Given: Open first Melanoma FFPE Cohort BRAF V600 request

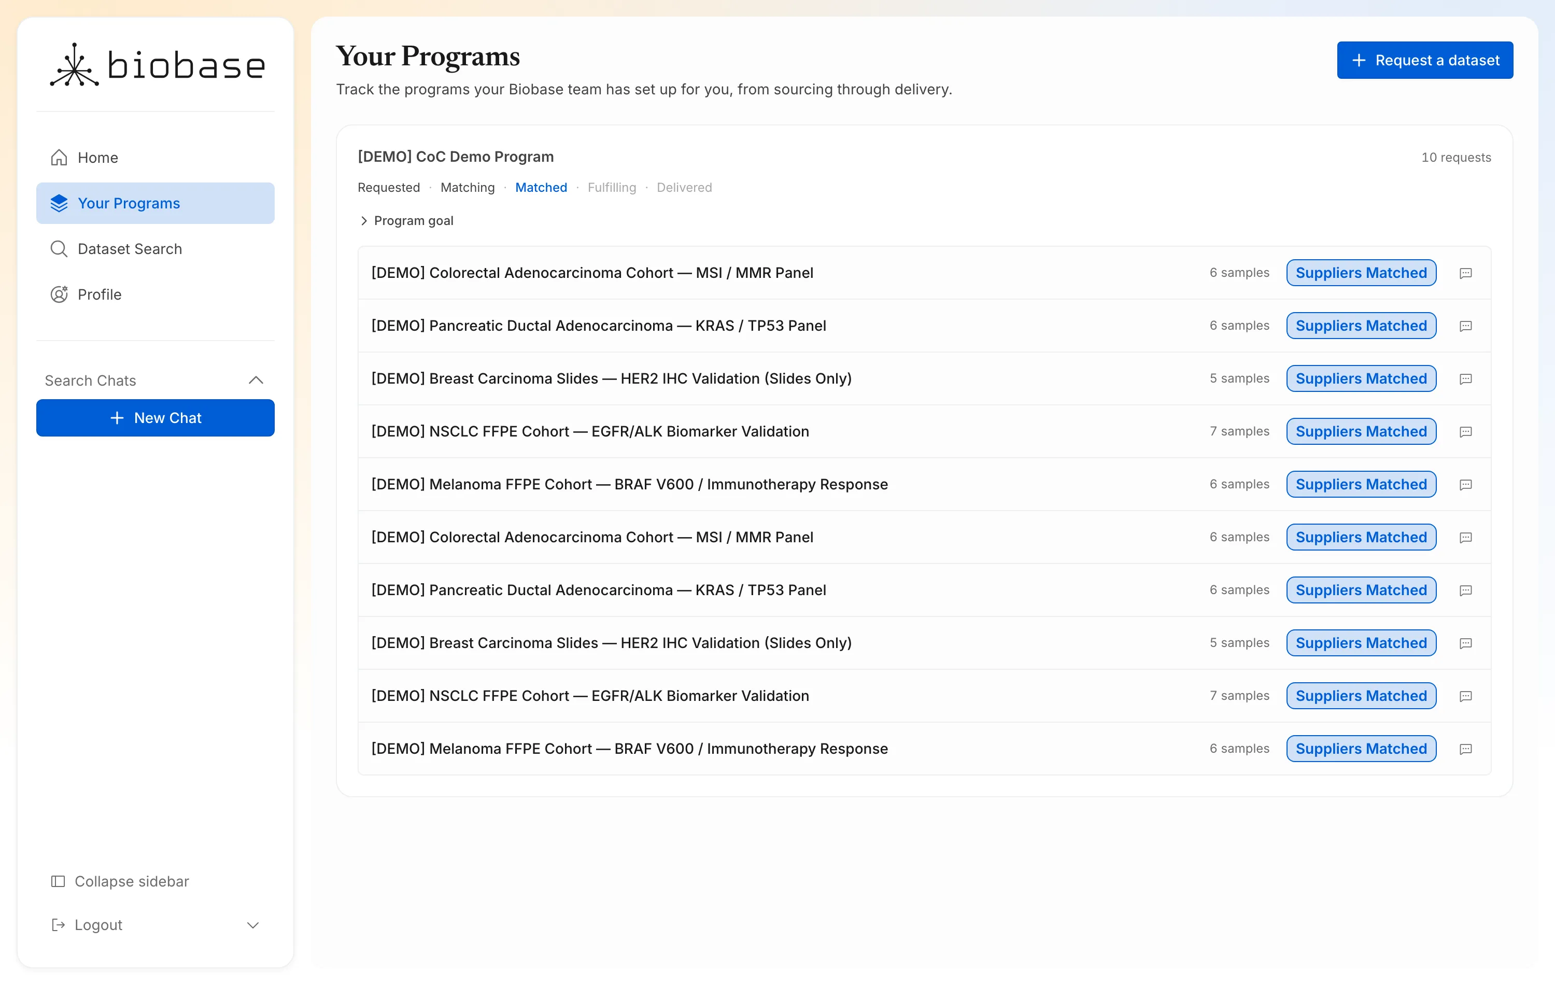Looking at the screenshot, I should (x=924, y=484).
